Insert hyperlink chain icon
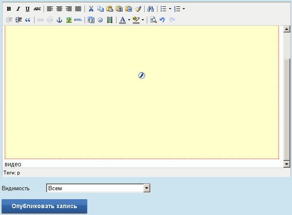The height and width of the screenshot is (215, 292). tap(40, 20)
